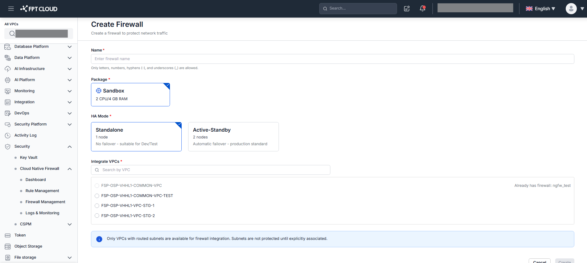Image resolution: width=587 pixels, height=263 pixels.
Task: Click the Security shield icon
Action: [x=8, y=146]
